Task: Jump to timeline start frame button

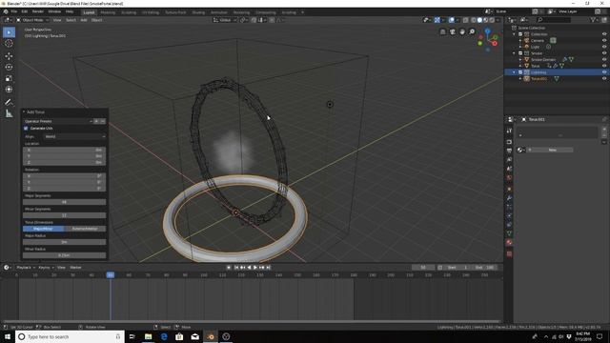Action: (x=236, y=268)
